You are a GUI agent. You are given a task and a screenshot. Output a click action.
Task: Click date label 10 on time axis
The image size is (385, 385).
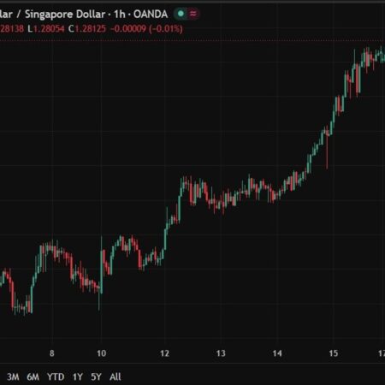tap(101, 353)
